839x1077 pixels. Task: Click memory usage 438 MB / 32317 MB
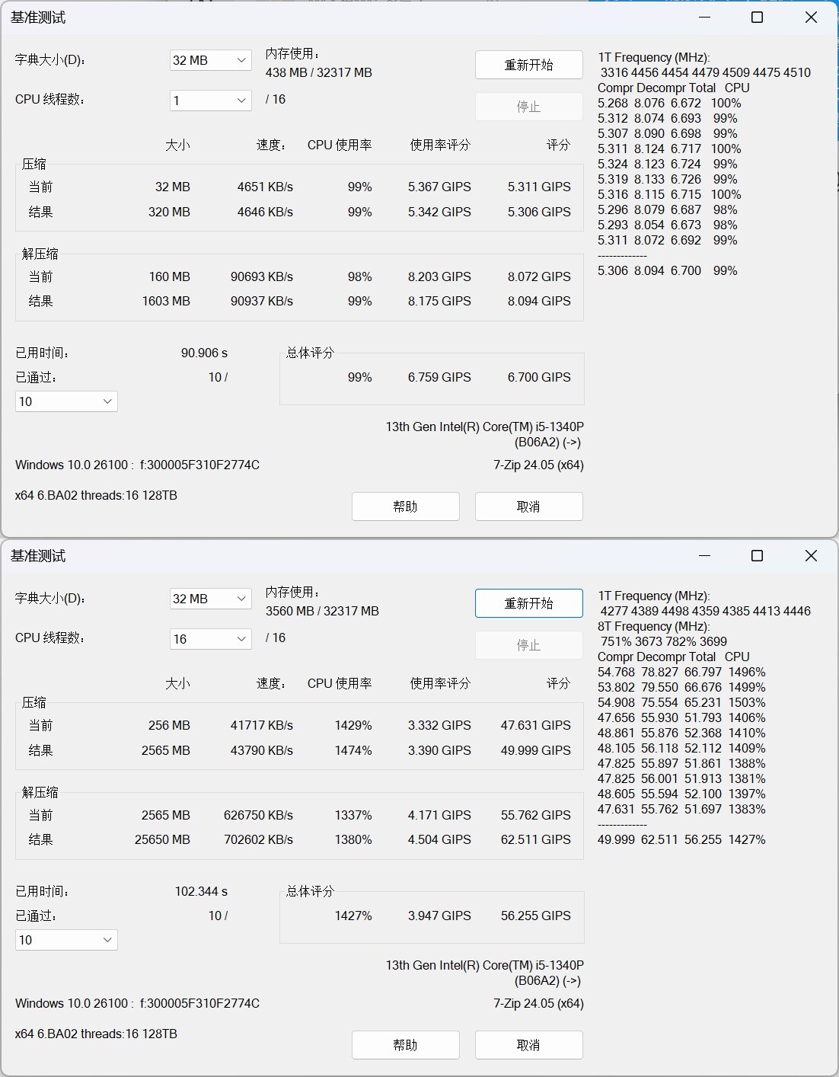319,72
